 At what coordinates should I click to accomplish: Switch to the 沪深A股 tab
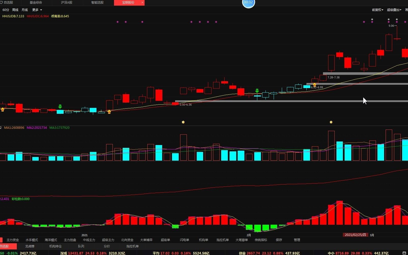[x=67, y=3]
